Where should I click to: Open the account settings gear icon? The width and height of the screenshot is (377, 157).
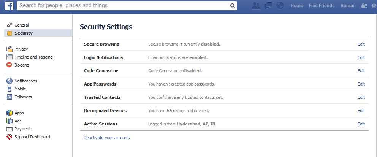tap(373, 6)
